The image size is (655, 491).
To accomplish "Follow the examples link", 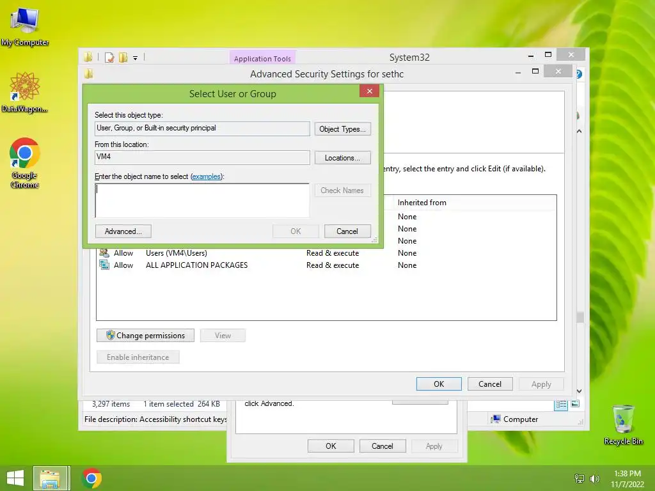I will point(206,176).
